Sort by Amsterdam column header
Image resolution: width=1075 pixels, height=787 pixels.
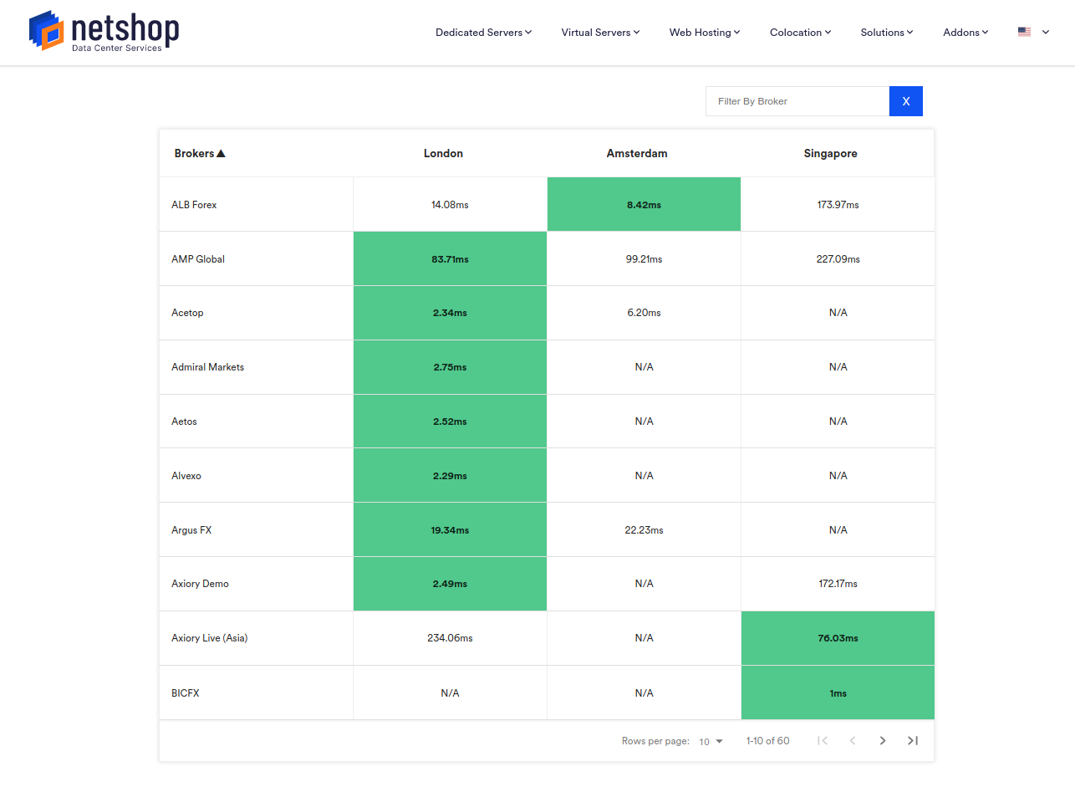click(637, 153)
